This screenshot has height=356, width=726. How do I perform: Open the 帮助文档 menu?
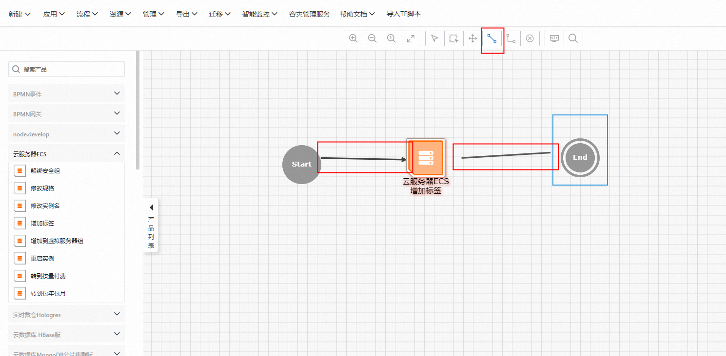(357, 14)
